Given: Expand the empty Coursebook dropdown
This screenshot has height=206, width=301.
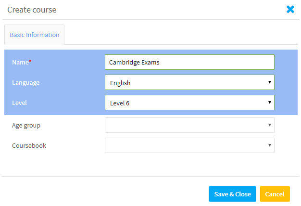Looking at the screenshot, I should (189, 145).
